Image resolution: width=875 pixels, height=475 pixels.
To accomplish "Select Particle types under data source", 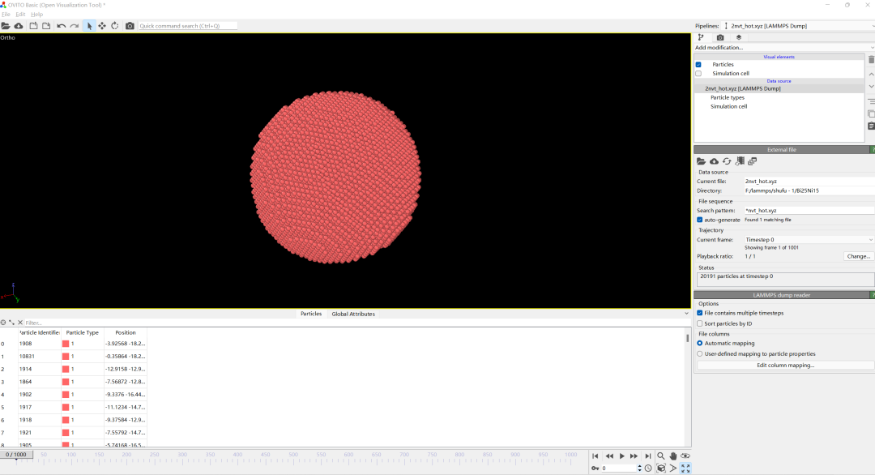I will click(727, 97).
